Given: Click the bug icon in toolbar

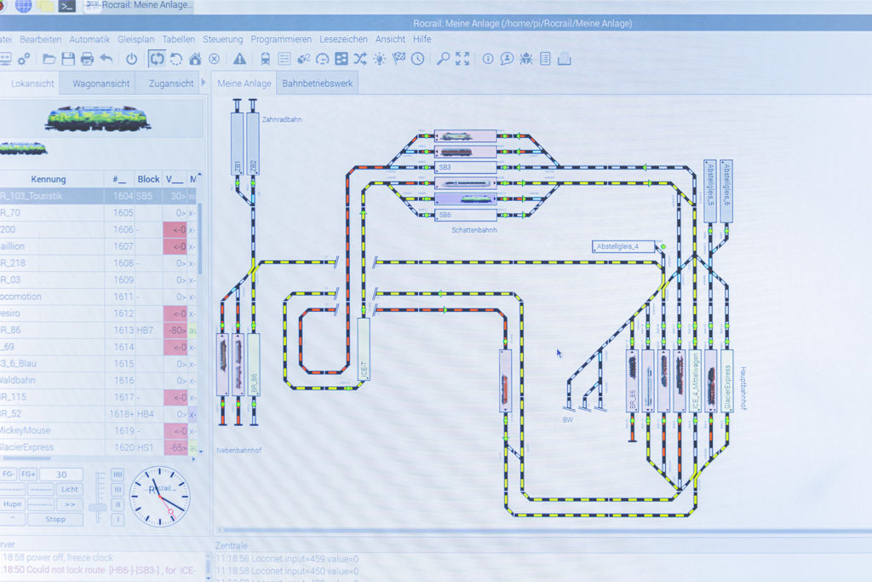Looking at the screenshot, I should click(526, 59).
